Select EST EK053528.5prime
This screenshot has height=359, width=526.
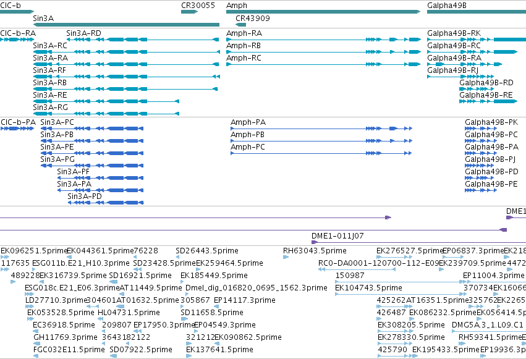pyautogui.click(x=30, y=319)
